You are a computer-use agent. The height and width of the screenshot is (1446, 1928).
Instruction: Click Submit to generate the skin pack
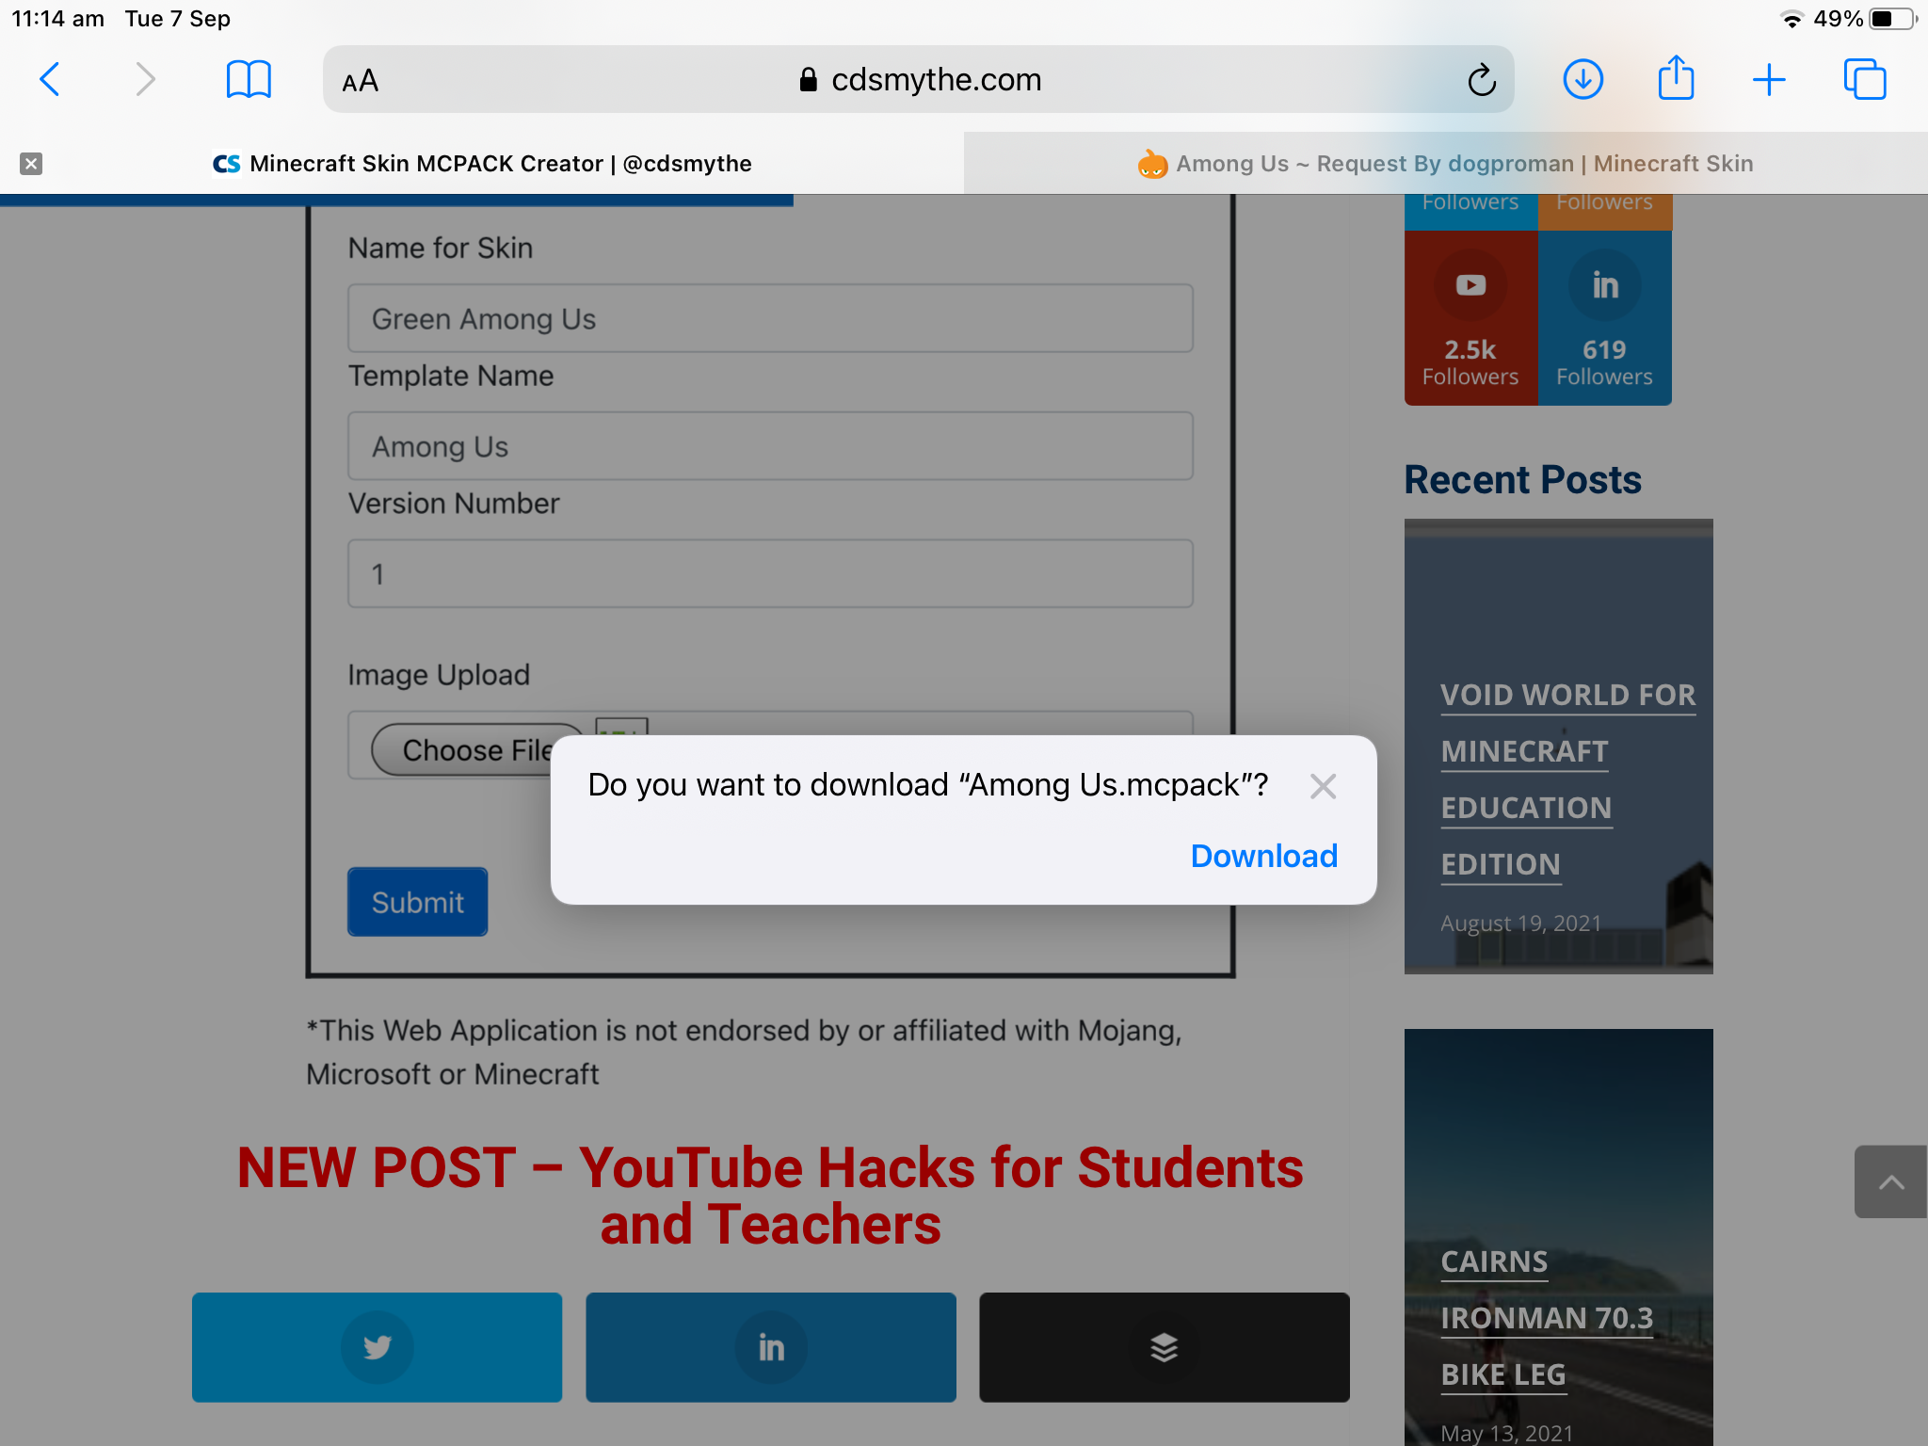click(416, 902)
